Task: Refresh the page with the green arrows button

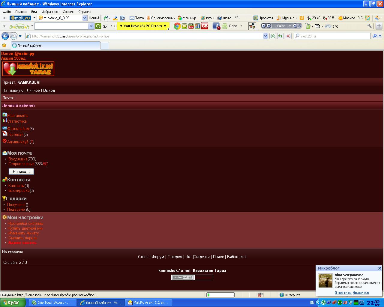Action: pyautogui.click(x=280, y=36)
